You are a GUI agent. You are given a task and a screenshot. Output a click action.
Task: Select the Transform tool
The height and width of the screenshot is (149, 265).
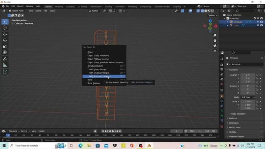click(x=5, y=52)
